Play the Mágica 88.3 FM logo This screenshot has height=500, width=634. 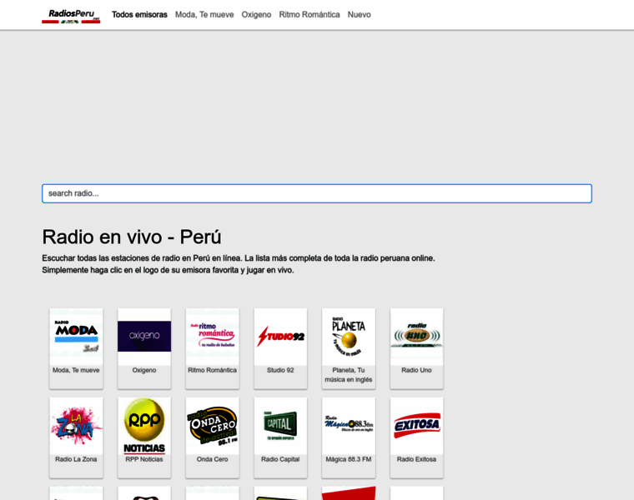coord(349,426)
